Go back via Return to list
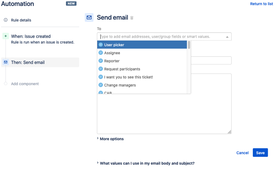The height and width of the screenshot is (170, 276). (261, 4)
